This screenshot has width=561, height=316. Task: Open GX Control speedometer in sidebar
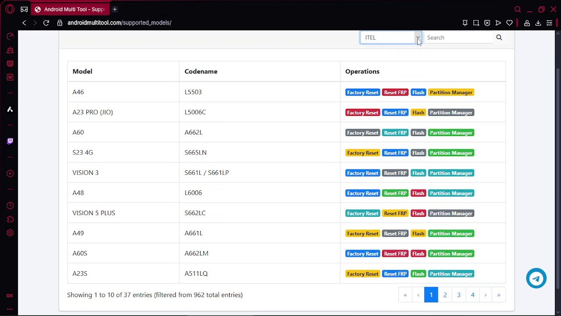[x=10, y=36]
